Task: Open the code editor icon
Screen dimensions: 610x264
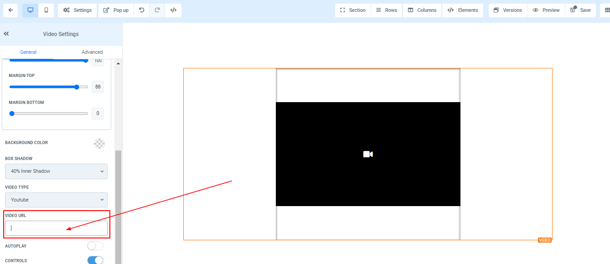Action: click(173, 10)
